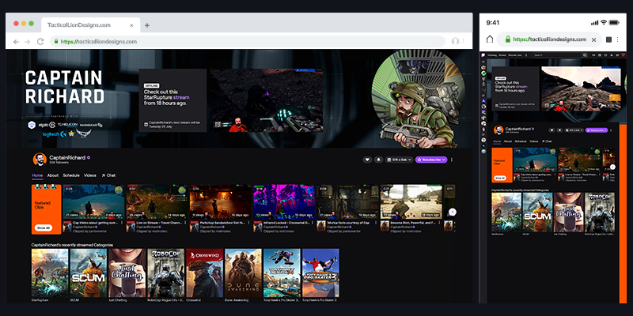Open a new tab in the desktop browser
This screenshot has height=316, width=633.
pyautogui.click(x=147, y=25)
